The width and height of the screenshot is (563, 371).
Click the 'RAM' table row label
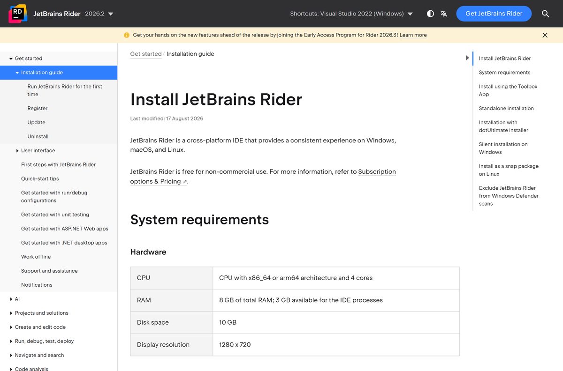(x=144, y=300)
